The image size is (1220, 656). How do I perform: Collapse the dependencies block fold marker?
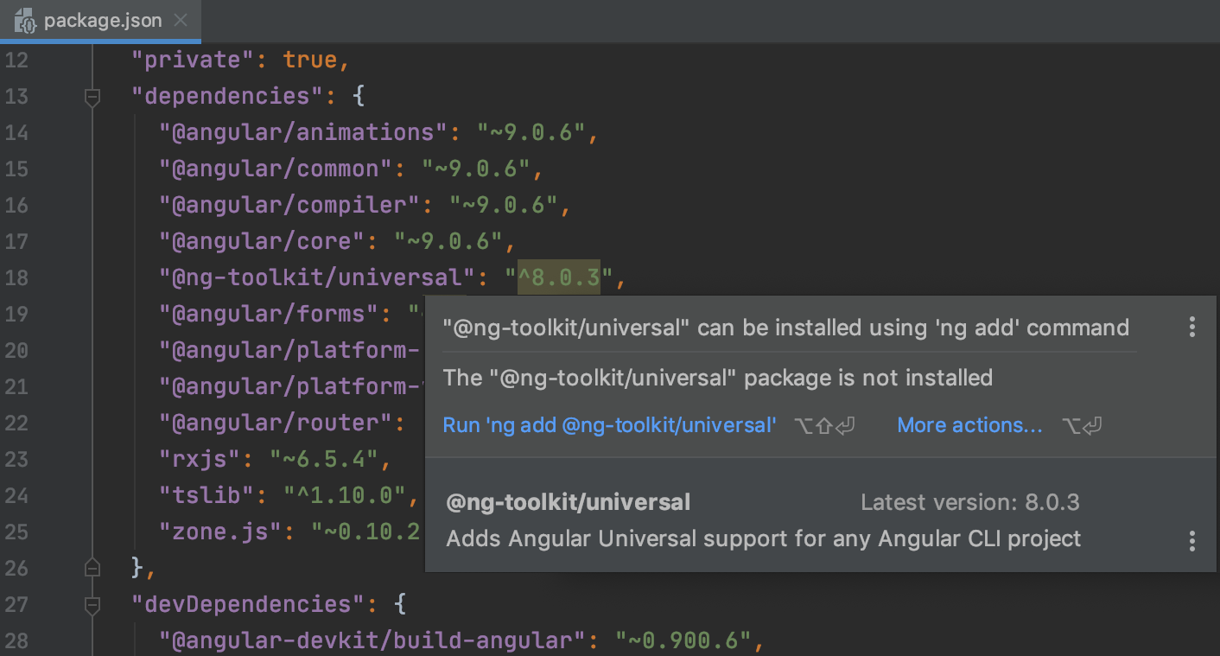92,97
